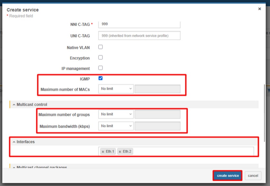Remove Eth.2 interface tag

click(x=120, y=152)
